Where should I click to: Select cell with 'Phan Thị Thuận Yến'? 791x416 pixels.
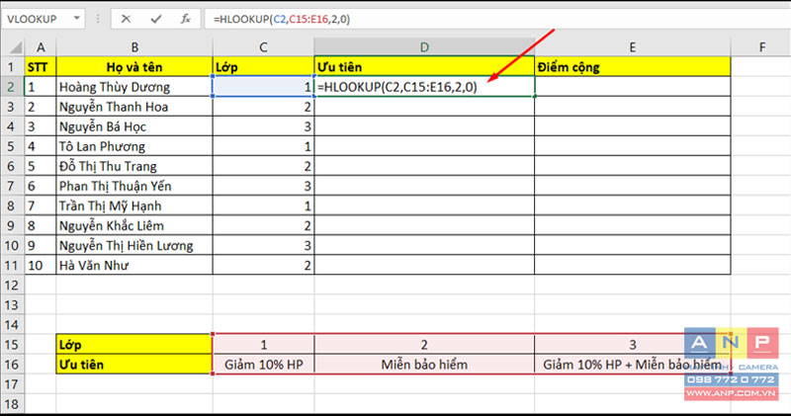coord(134,186)
